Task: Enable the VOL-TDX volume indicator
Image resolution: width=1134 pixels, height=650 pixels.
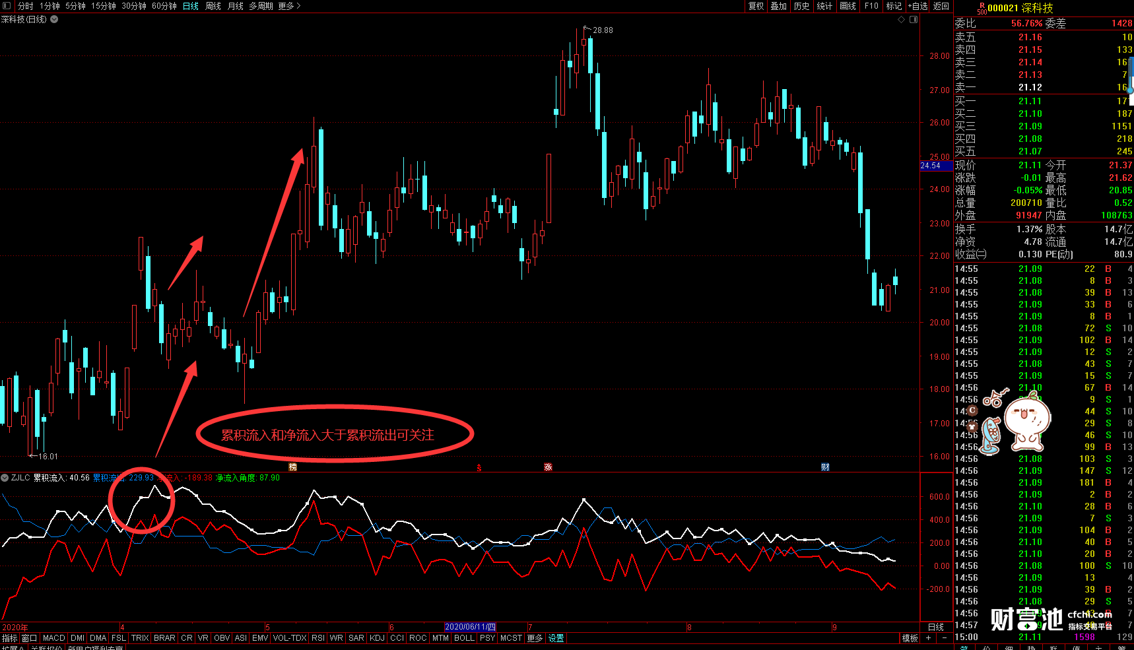Action: pos(290,638)
